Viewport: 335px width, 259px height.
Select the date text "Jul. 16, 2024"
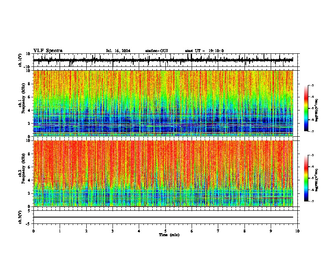pos(118,51)
